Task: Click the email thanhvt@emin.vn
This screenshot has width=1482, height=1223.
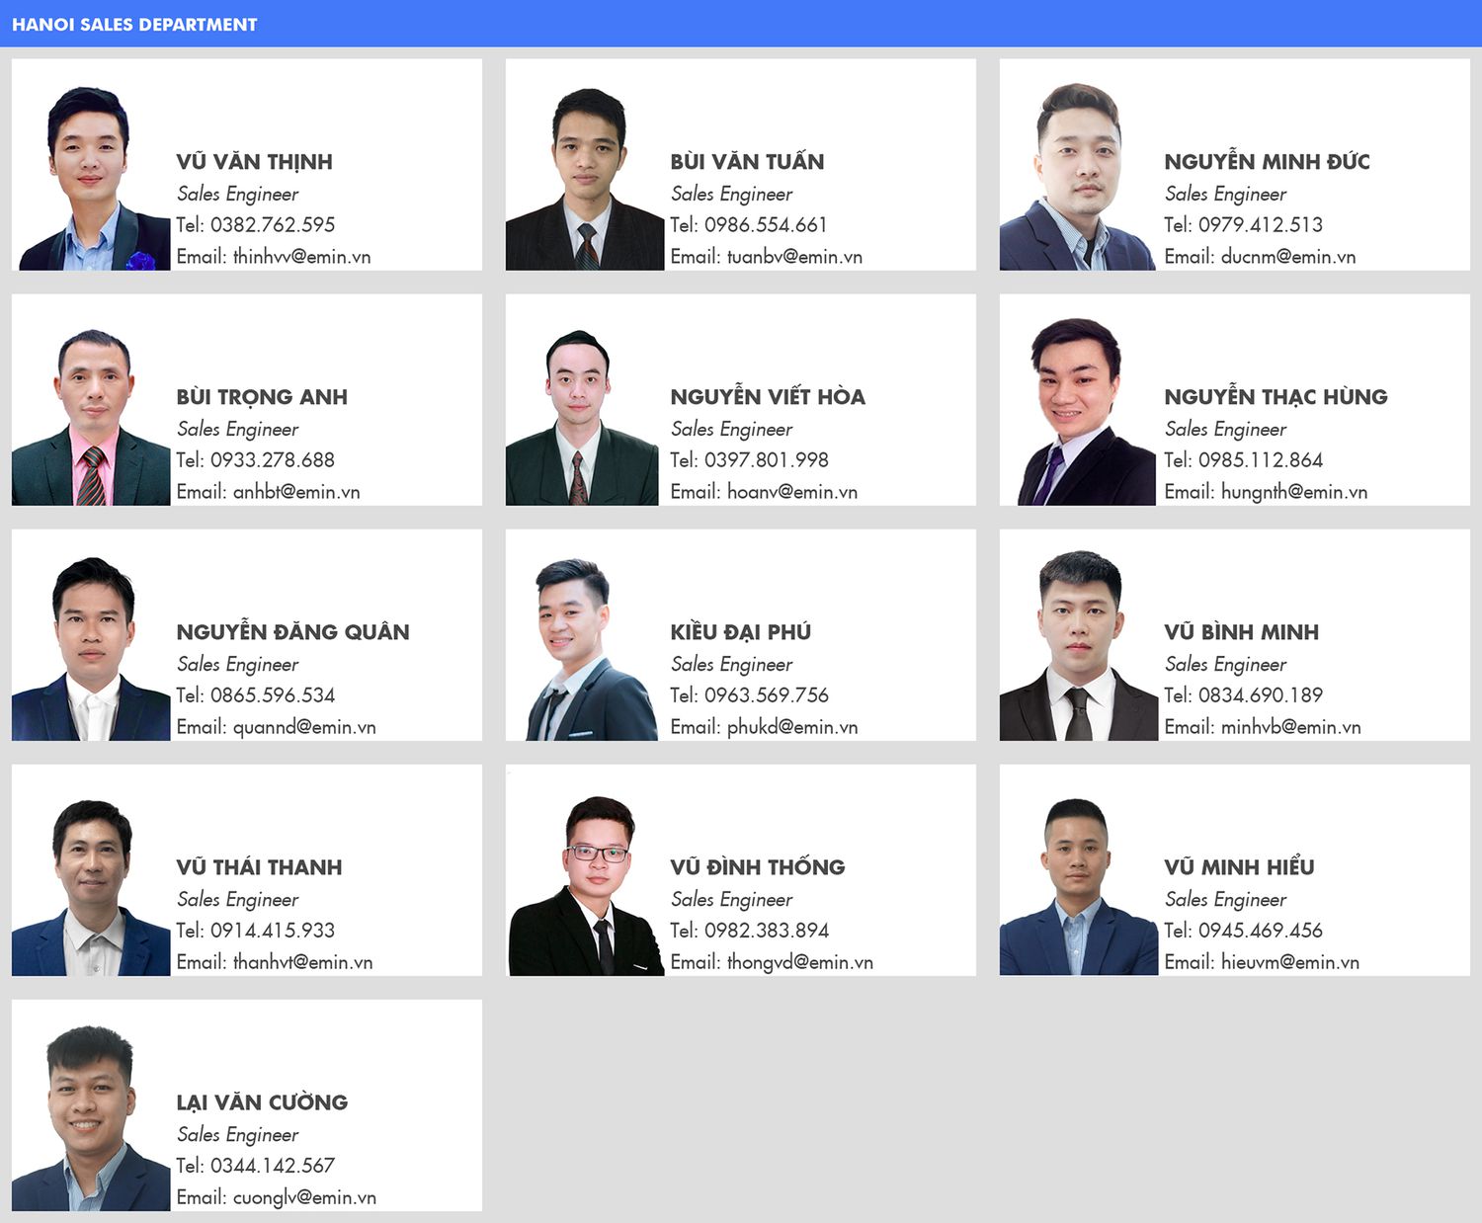Action: (302, 962)
